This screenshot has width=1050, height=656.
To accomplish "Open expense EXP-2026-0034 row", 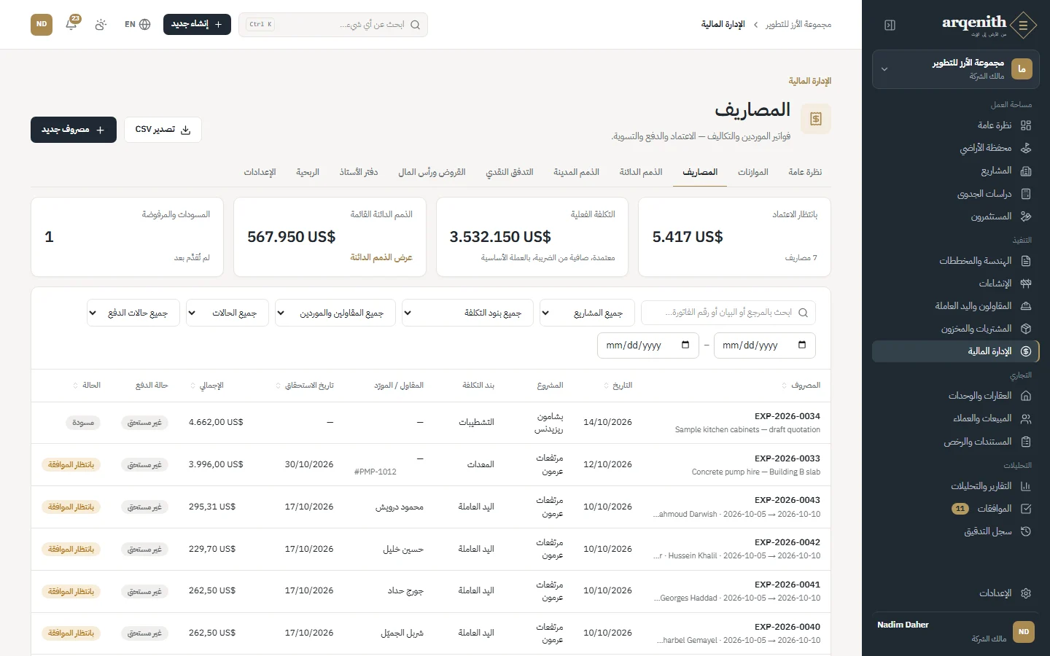I will tap(431, 423).
